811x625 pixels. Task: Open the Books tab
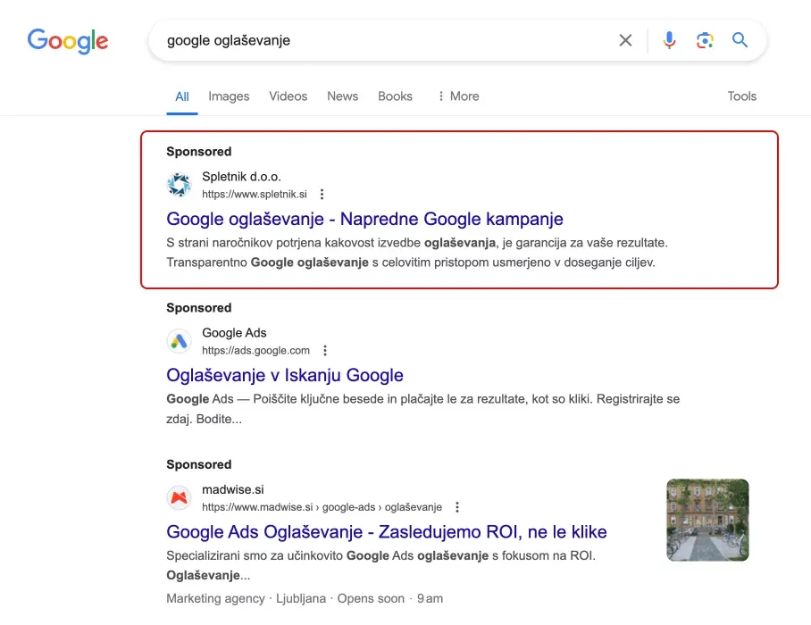click(x=395, y=96)
